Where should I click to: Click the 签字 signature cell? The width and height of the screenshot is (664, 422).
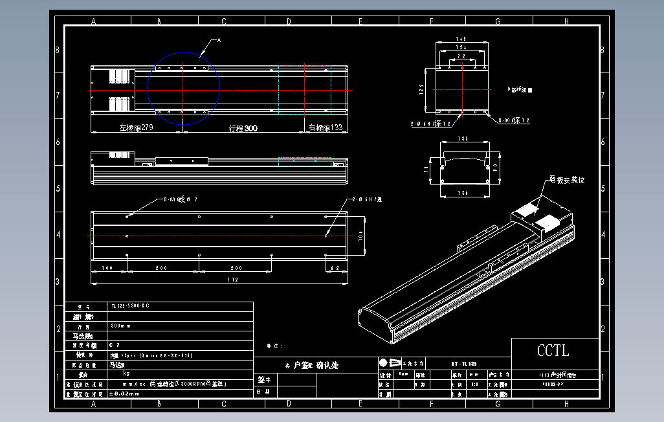[264, 380]
